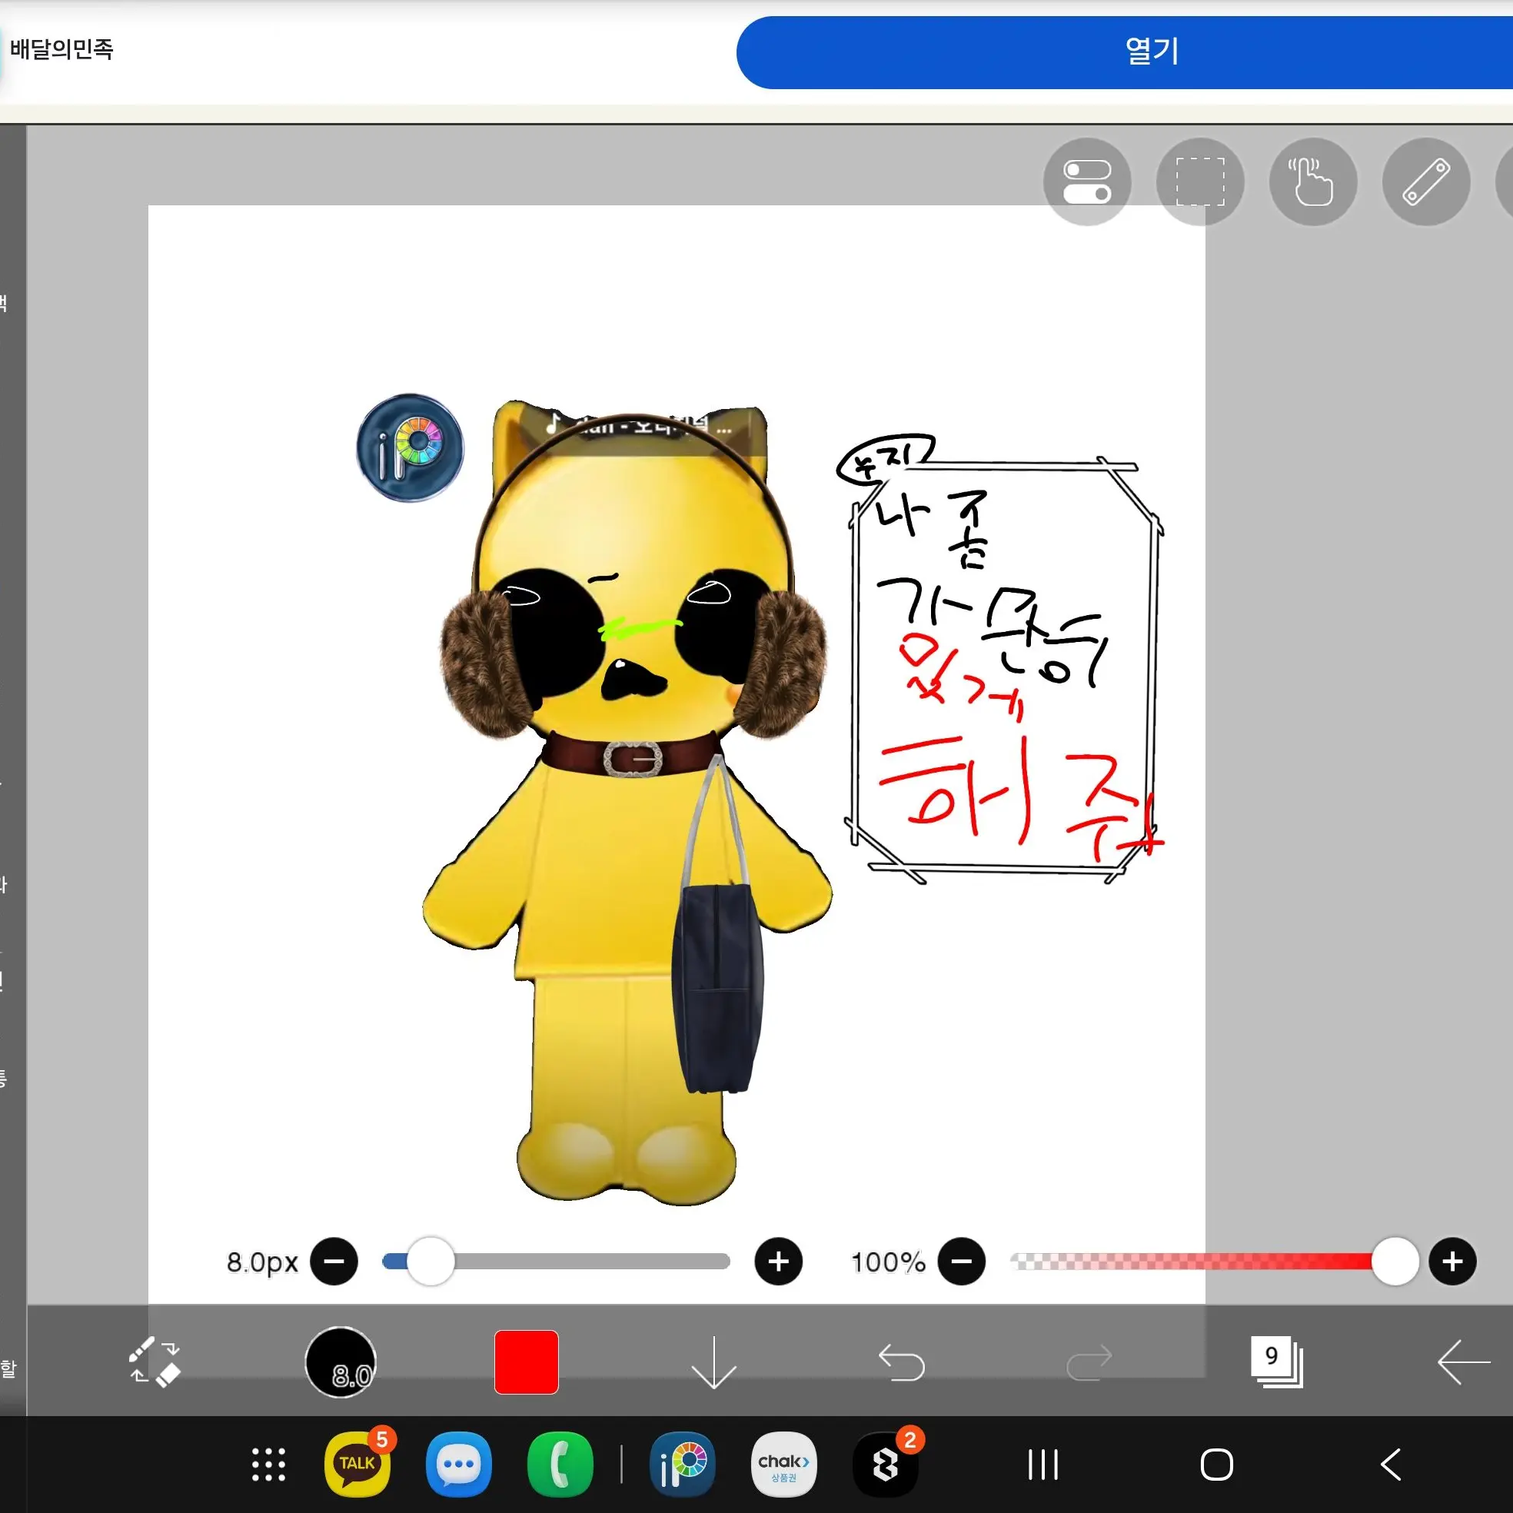Open the view settings toggle icon

point(1087,181)
